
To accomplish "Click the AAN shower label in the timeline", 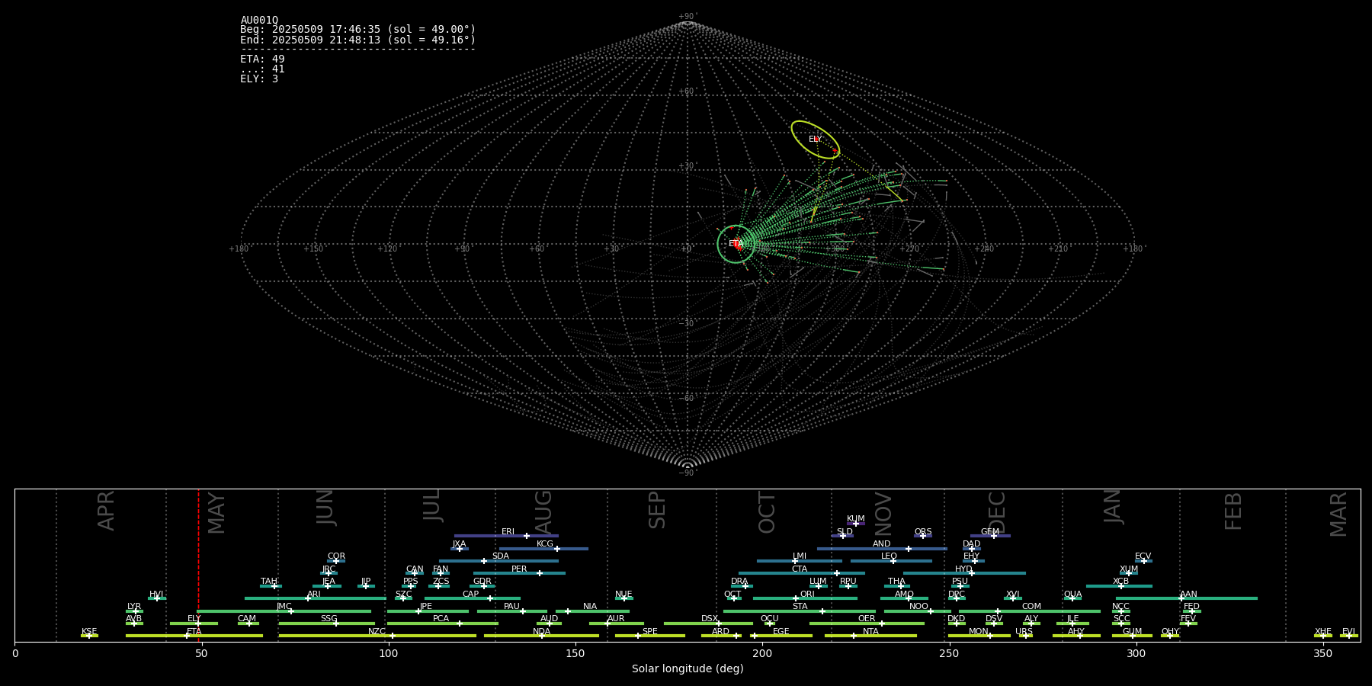I will coord(1188,595).
